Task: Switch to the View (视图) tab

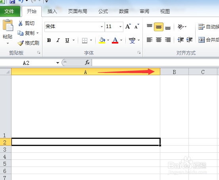Action: [165, 11]
